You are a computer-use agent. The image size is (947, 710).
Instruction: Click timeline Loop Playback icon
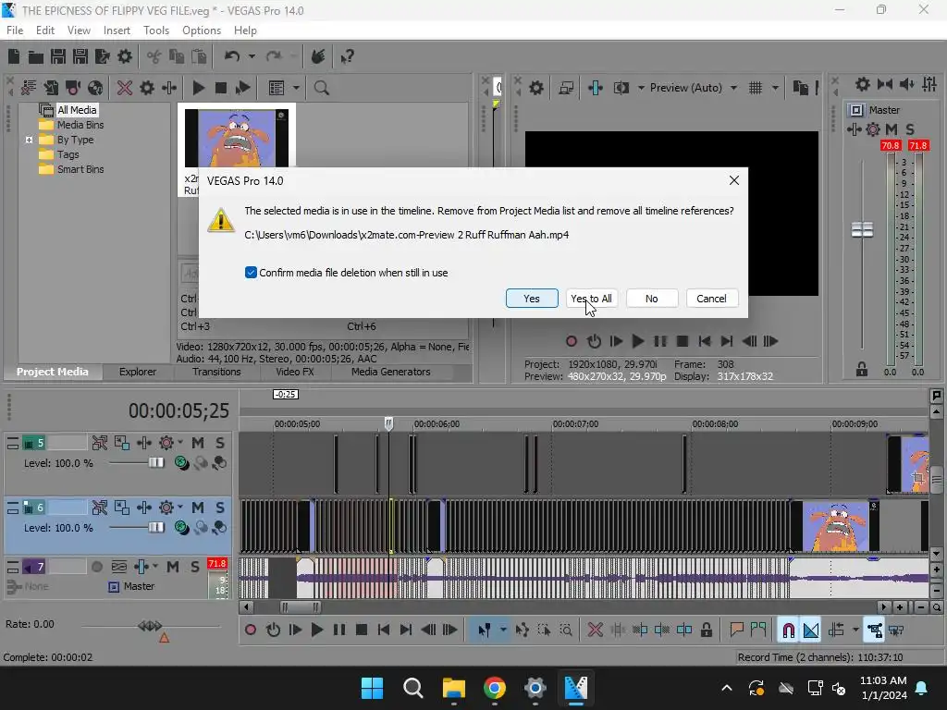tap(273, 630)
